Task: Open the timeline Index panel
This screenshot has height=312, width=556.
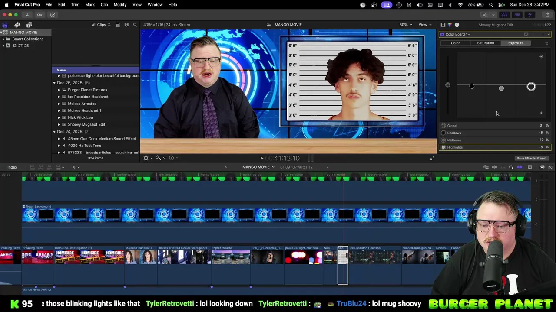Action: point(12,167)
